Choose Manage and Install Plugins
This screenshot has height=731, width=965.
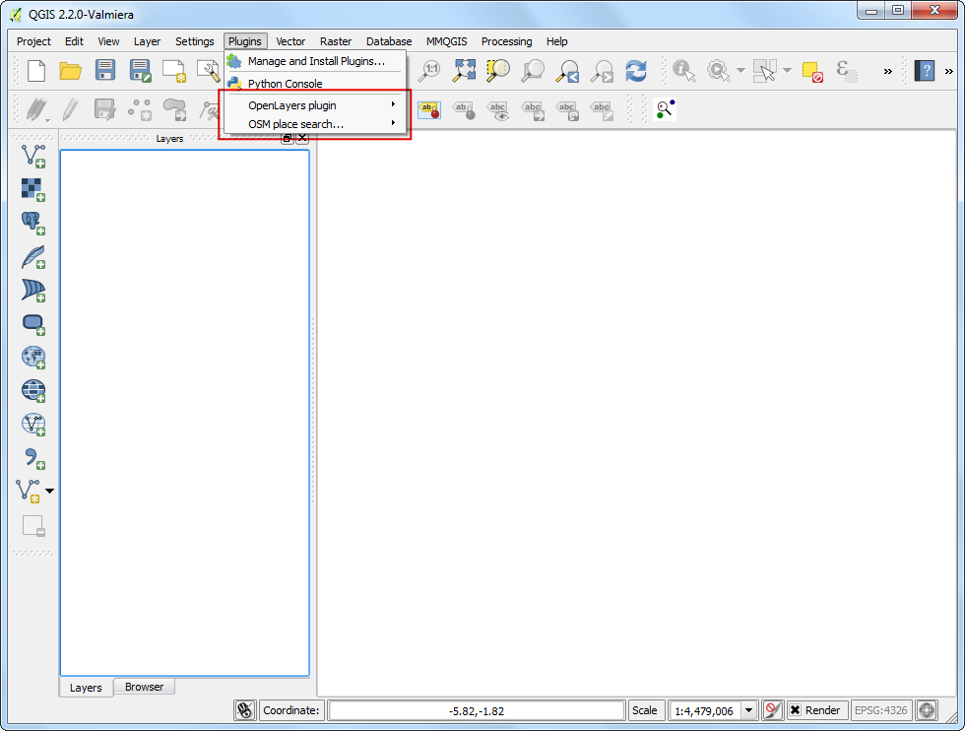point(316,61)
